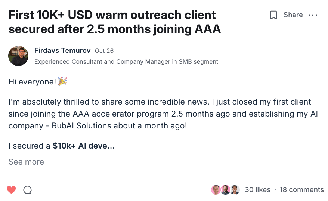Click the middle liker avatar
This screenshot has height=201, width=328.
click(x=225, y=190)
